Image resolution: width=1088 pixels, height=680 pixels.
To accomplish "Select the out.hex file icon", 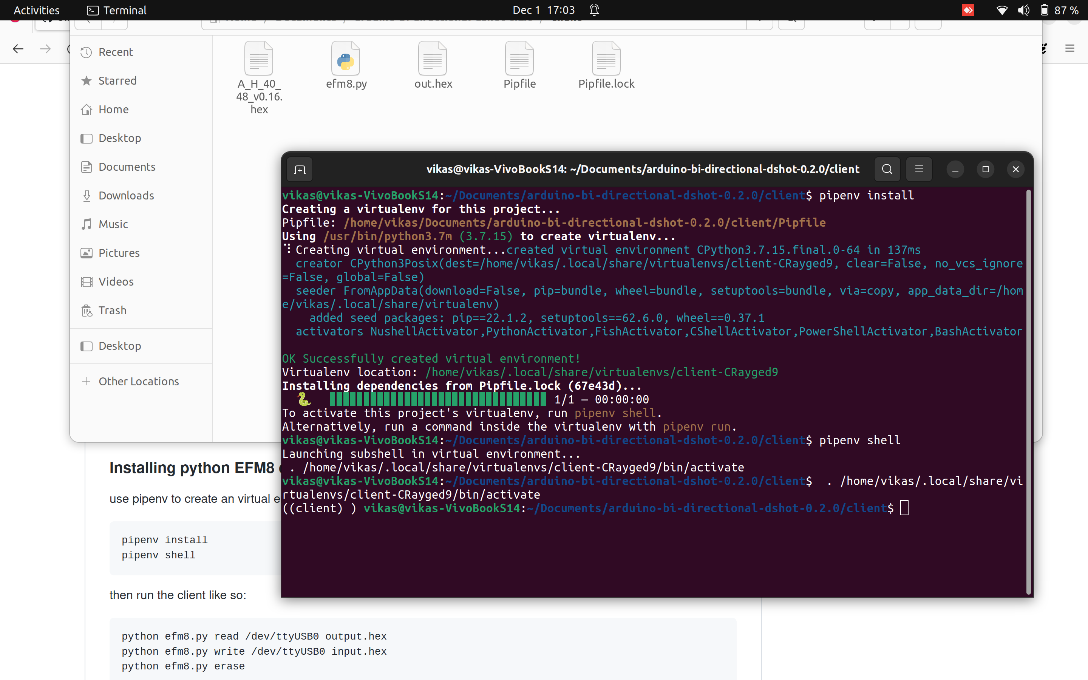I will pyautogui.click(x=433, y=59).
